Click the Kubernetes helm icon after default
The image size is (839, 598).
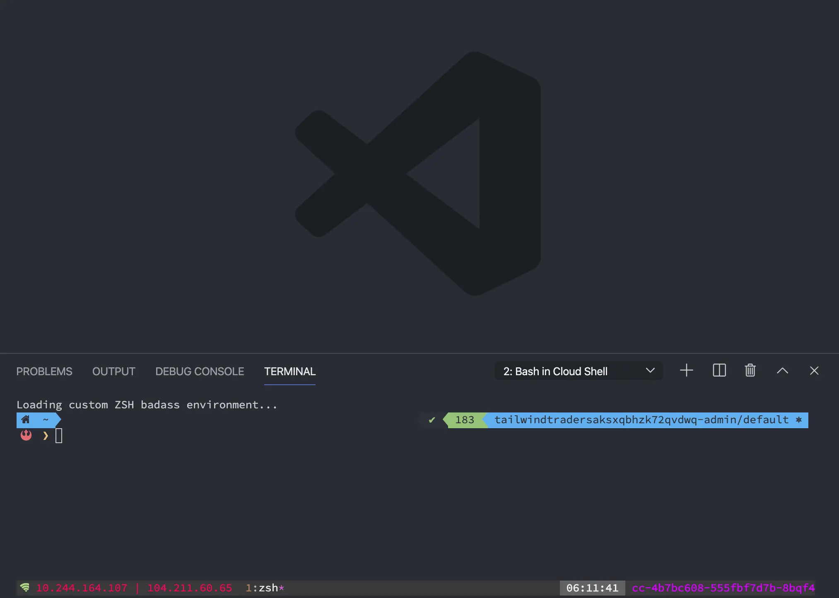tap(799, 420)
